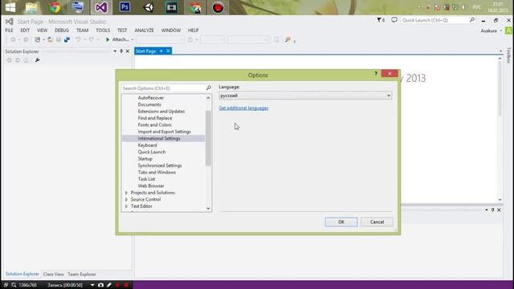Click the recorder pencil draw icon
The width and height of the screenshot is (514, 289).
[x=109, y=285]
